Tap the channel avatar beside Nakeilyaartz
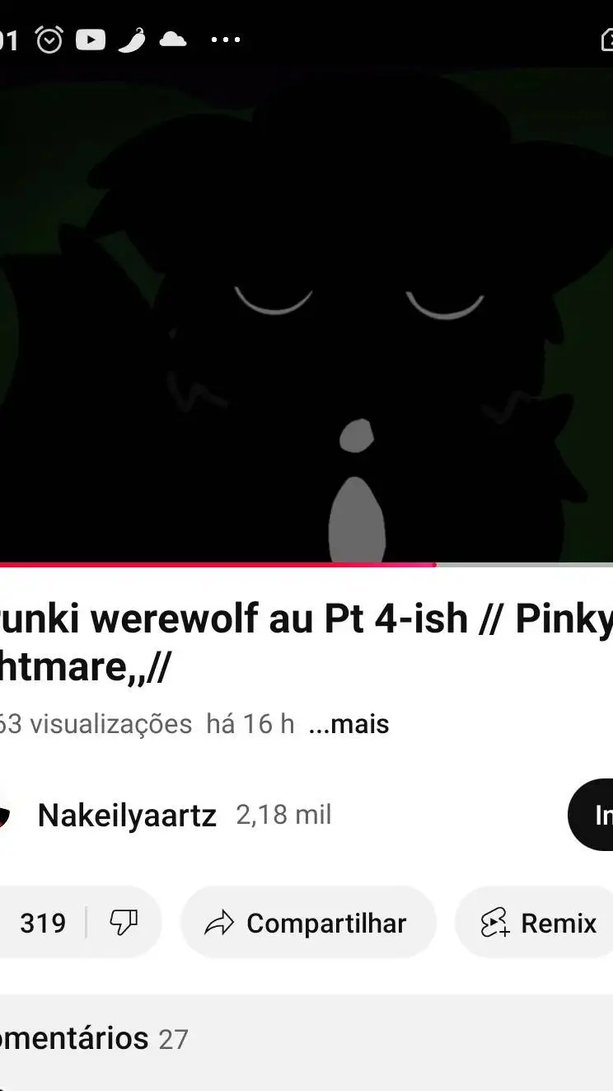 click(4, 816)
